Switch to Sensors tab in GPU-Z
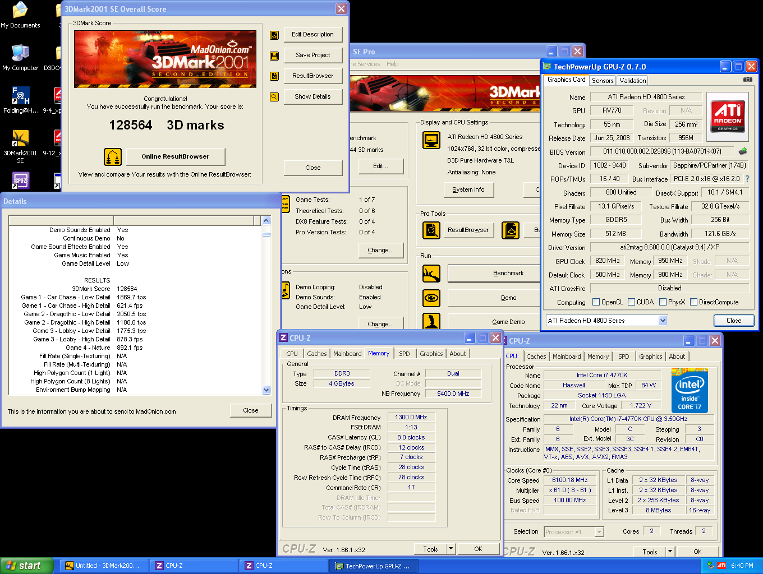 (603, 81)
